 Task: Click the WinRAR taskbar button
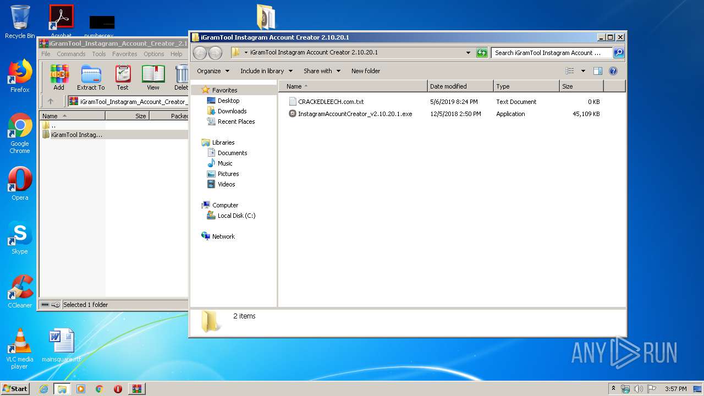(136, 389)
